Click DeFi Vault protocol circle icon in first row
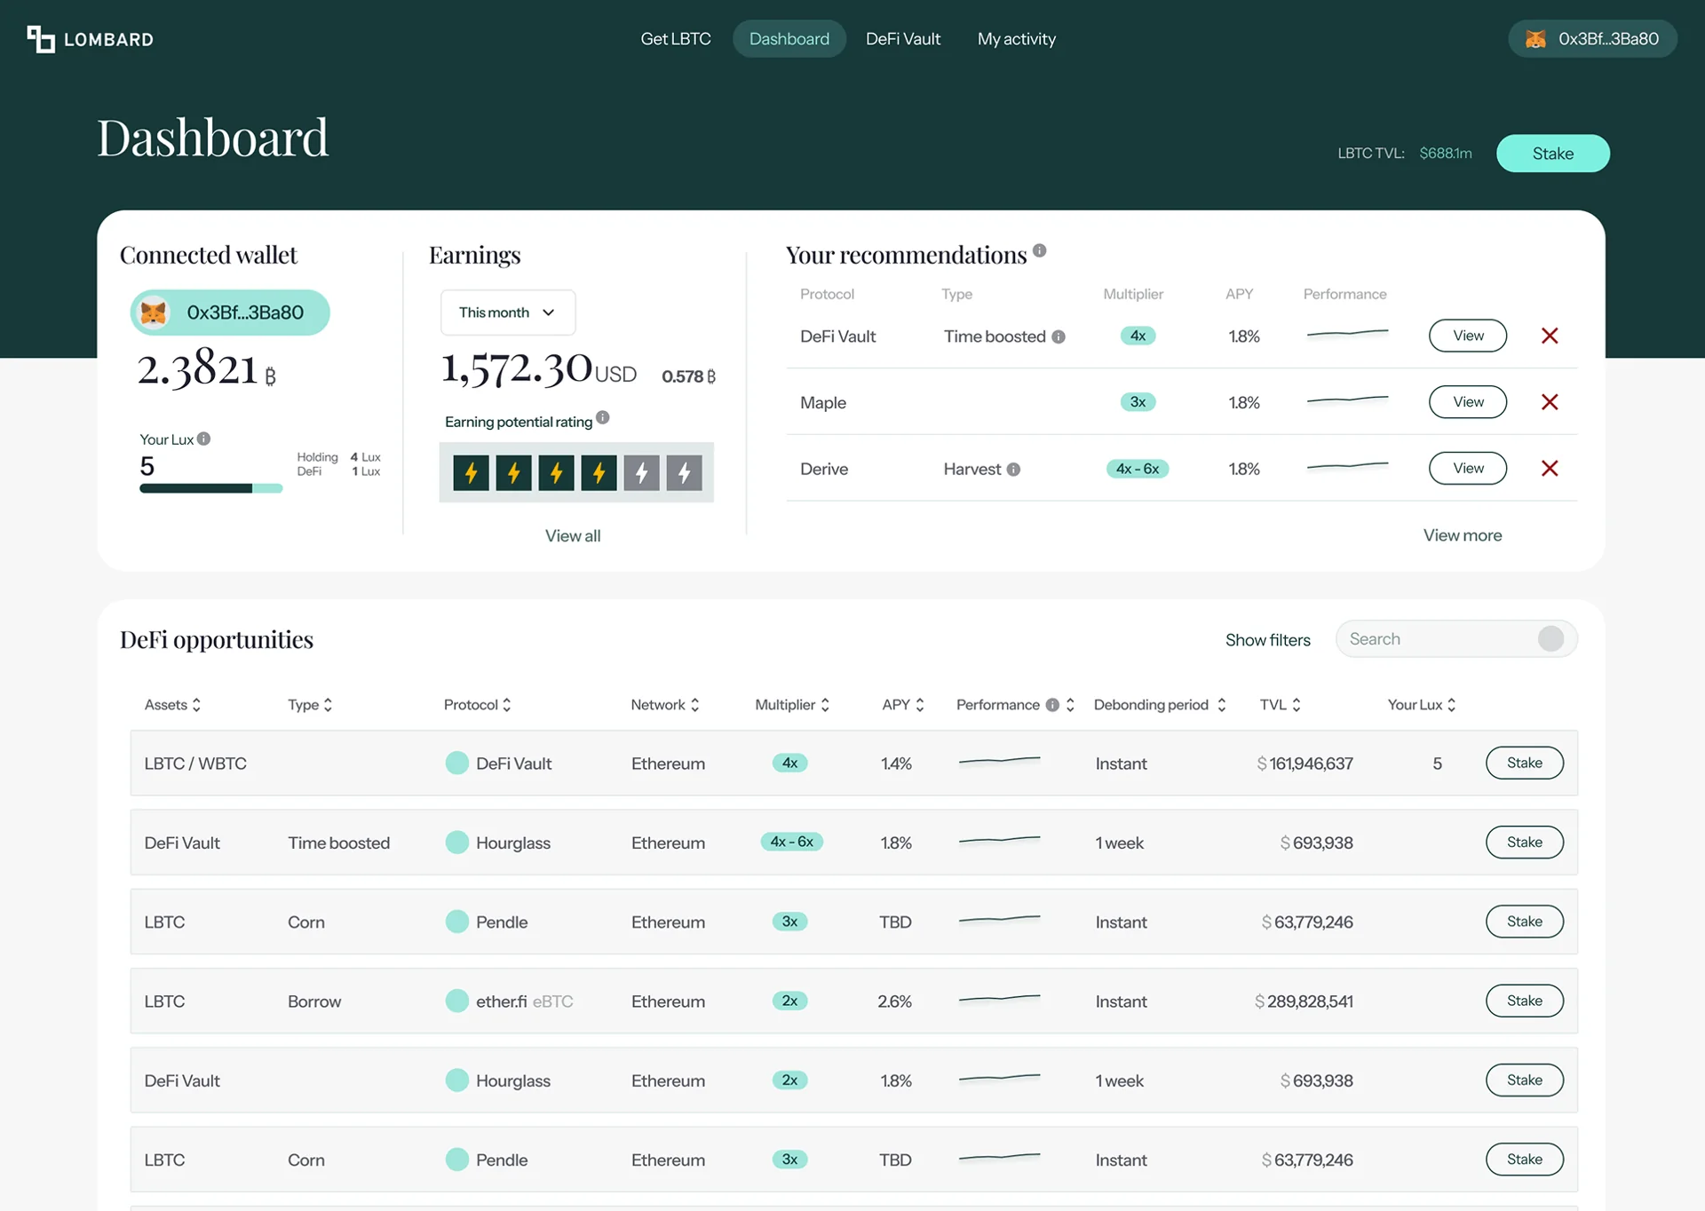This screenshot has height=1211, width=1705. click(x=456, y=763)
